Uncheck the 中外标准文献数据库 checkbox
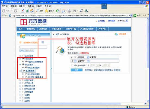150x109 pixels. [x=26, y=77]
